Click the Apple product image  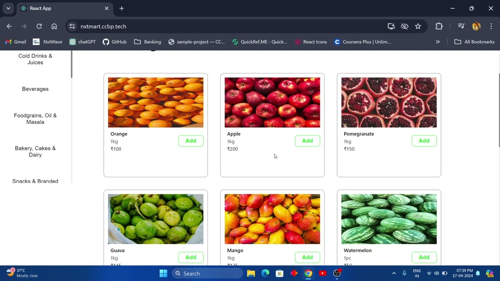pos(272,102)
